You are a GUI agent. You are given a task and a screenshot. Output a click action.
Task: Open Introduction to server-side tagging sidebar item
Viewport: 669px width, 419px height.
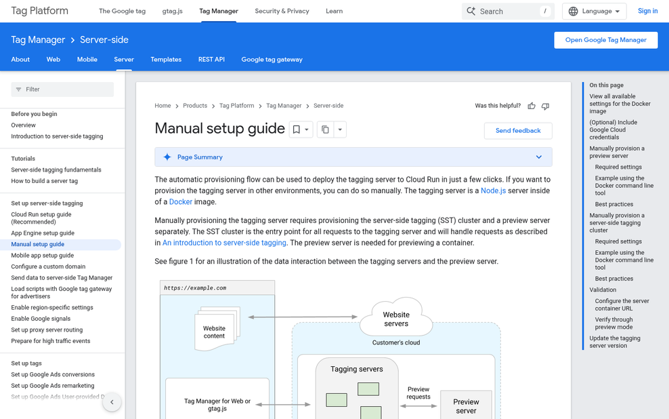pyautogui.click(x=57, y=136)
